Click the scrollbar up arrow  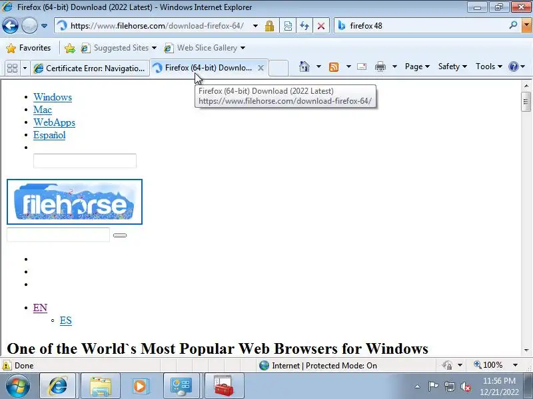(x=526, y=86)
